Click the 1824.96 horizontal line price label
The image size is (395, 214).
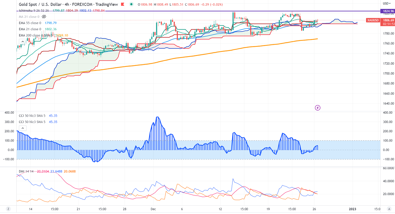(x=388, y=11)
